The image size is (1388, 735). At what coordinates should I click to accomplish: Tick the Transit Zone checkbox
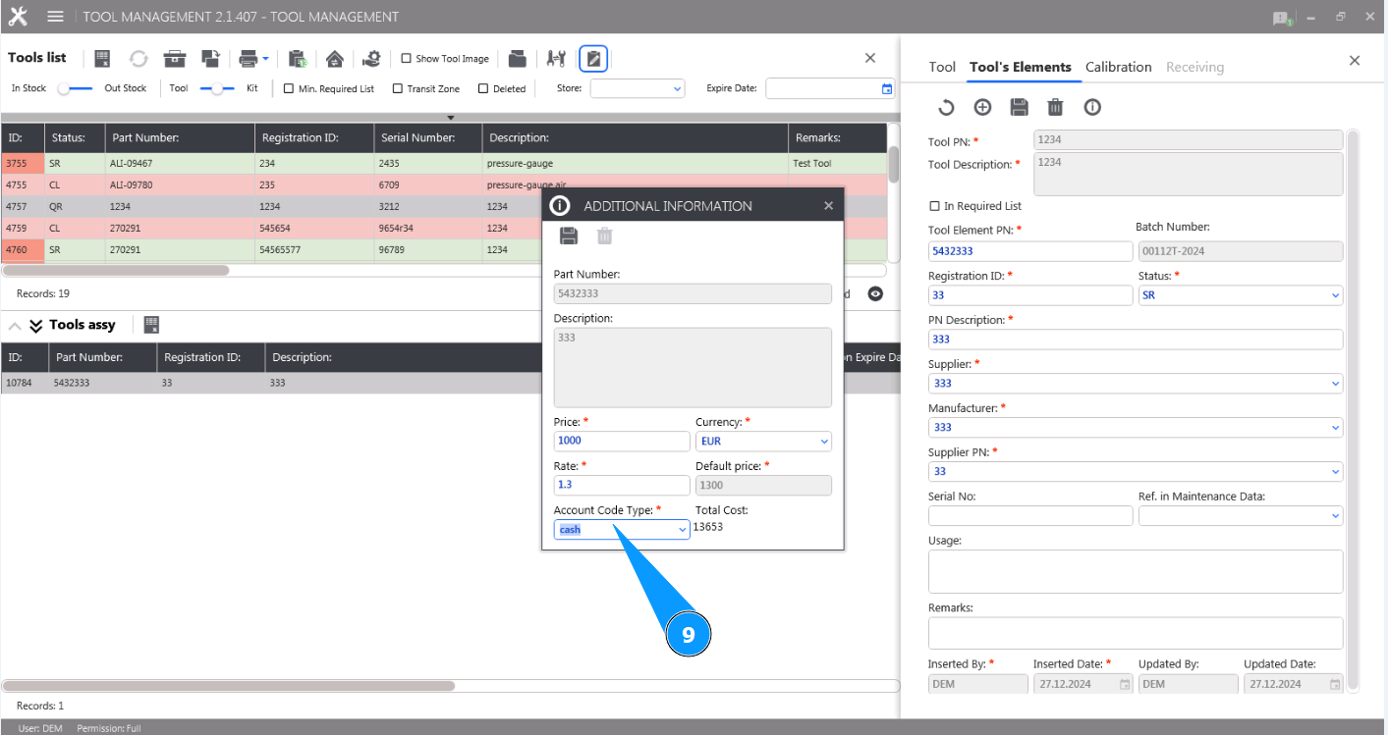tap(398, 88)
